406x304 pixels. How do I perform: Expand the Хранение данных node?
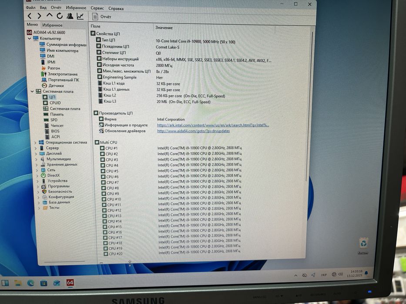pyautogui.click(x=37, y=165)
